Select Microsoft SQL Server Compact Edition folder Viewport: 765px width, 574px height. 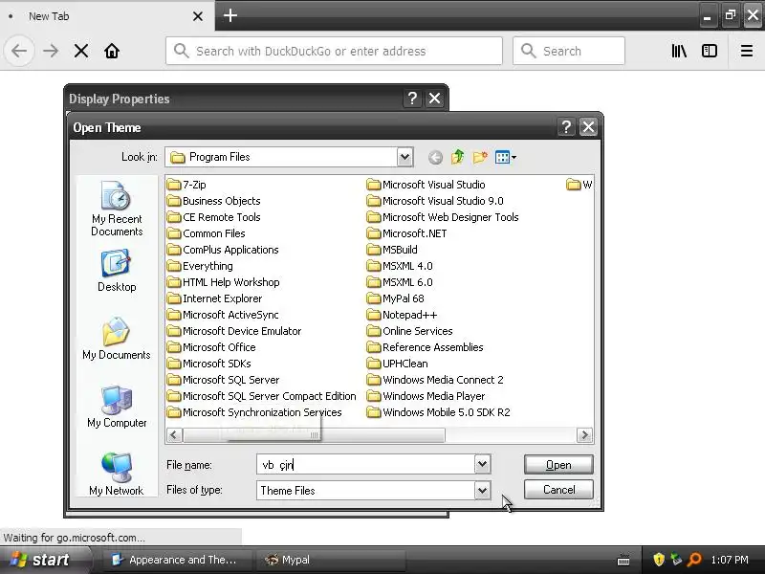[261, 396]
